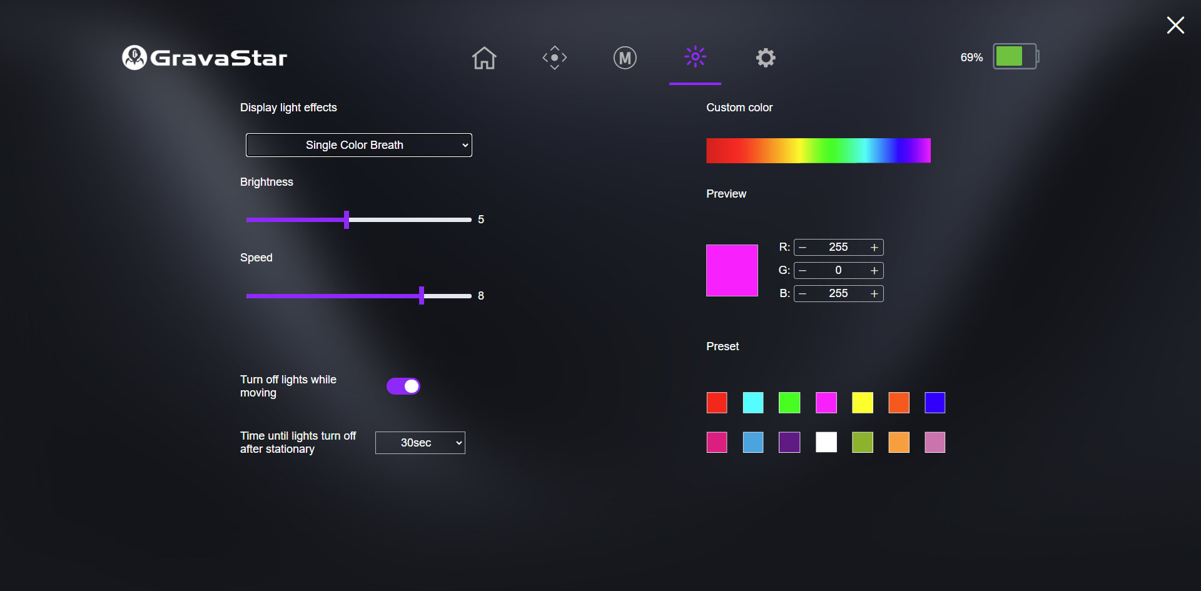Select the lighting effects sun icon
This screenshot has height=591, width=1201.
pos(695,57)
